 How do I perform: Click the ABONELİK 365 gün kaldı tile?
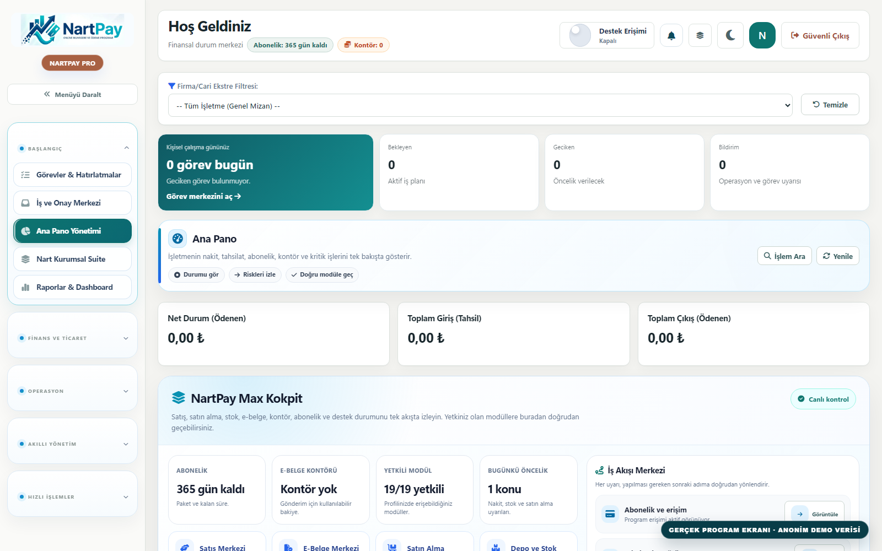pos(217,489)
